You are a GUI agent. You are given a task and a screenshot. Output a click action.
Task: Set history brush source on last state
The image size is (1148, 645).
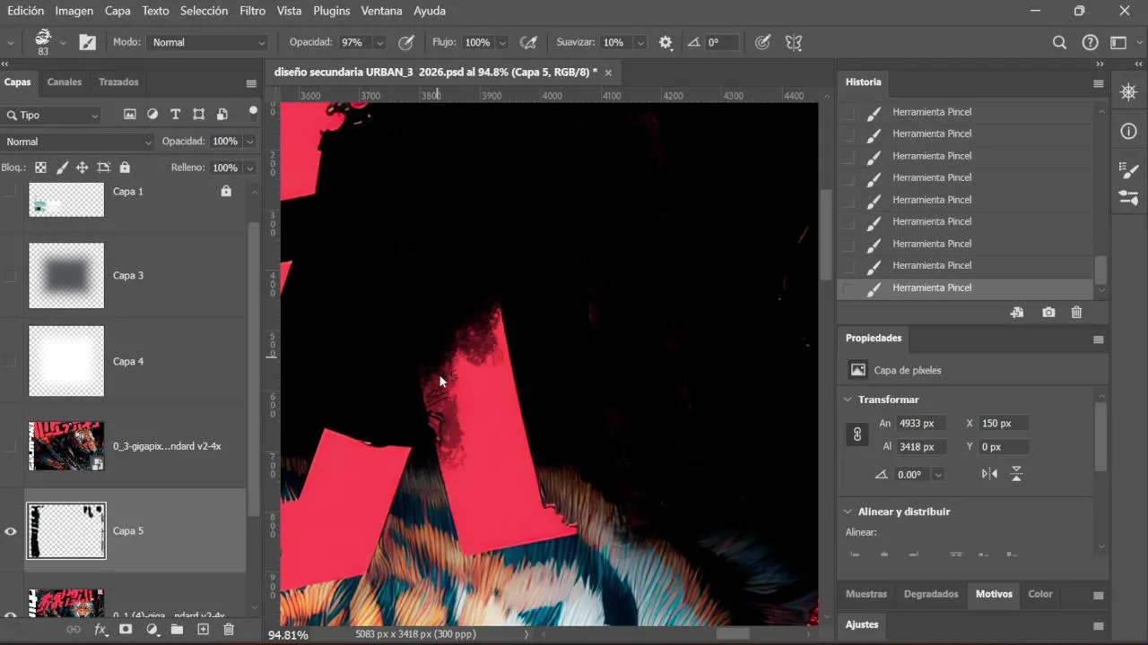(x=848, y=288)
